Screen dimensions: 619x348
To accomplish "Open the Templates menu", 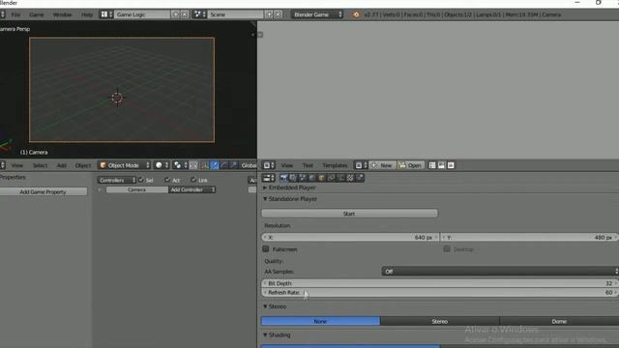I will click(335, 165).
